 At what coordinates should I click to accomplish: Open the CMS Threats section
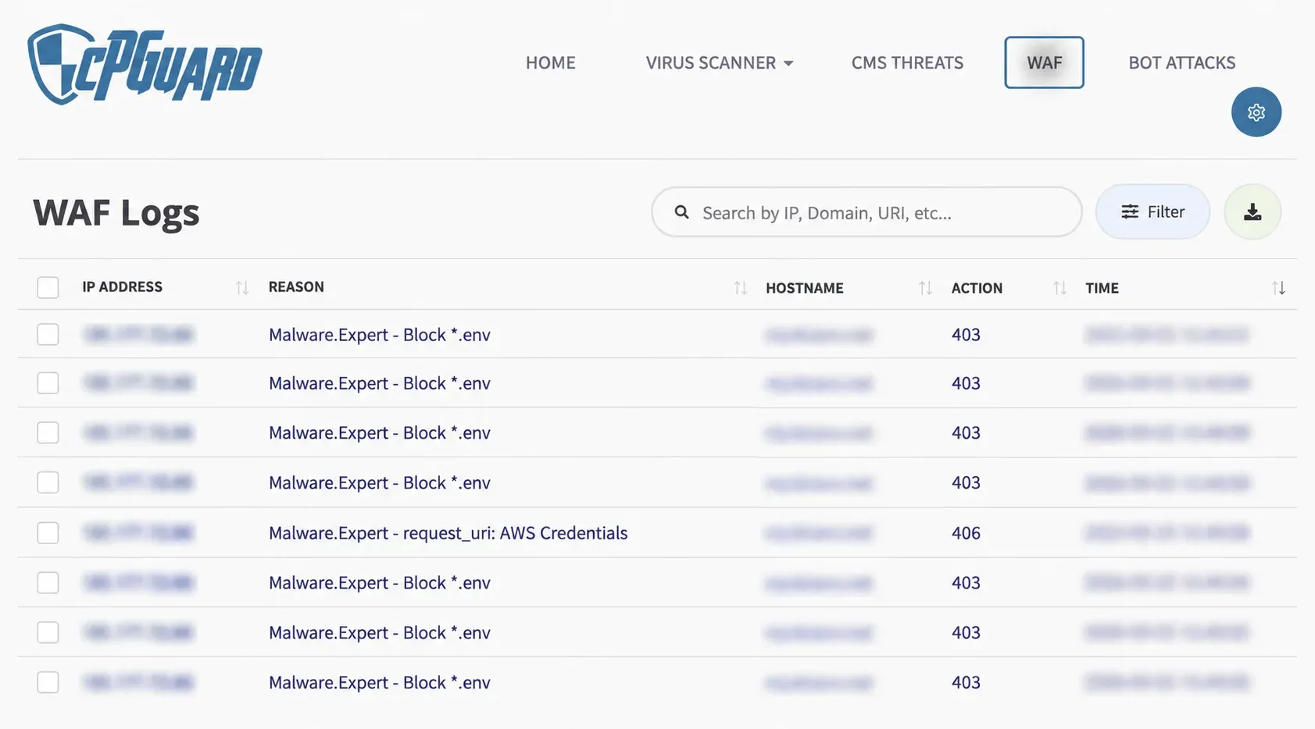pyautogui.click(x=907, y=62)
